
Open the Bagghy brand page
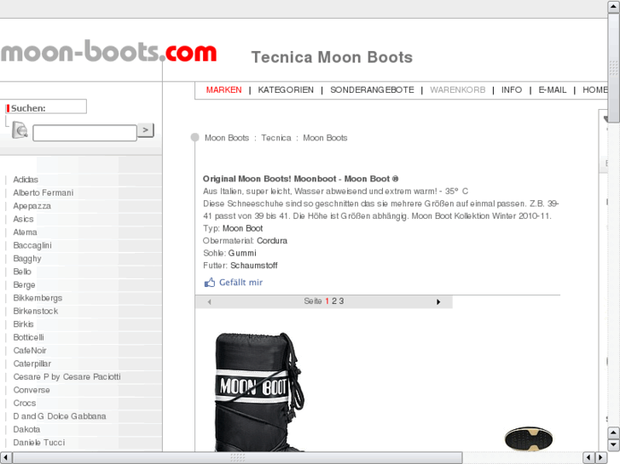pyautogui.click(x=27, y=259)
